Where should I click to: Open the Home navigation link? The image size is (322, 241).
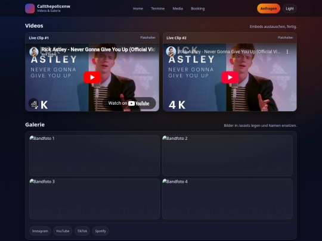tap(138, 8)
